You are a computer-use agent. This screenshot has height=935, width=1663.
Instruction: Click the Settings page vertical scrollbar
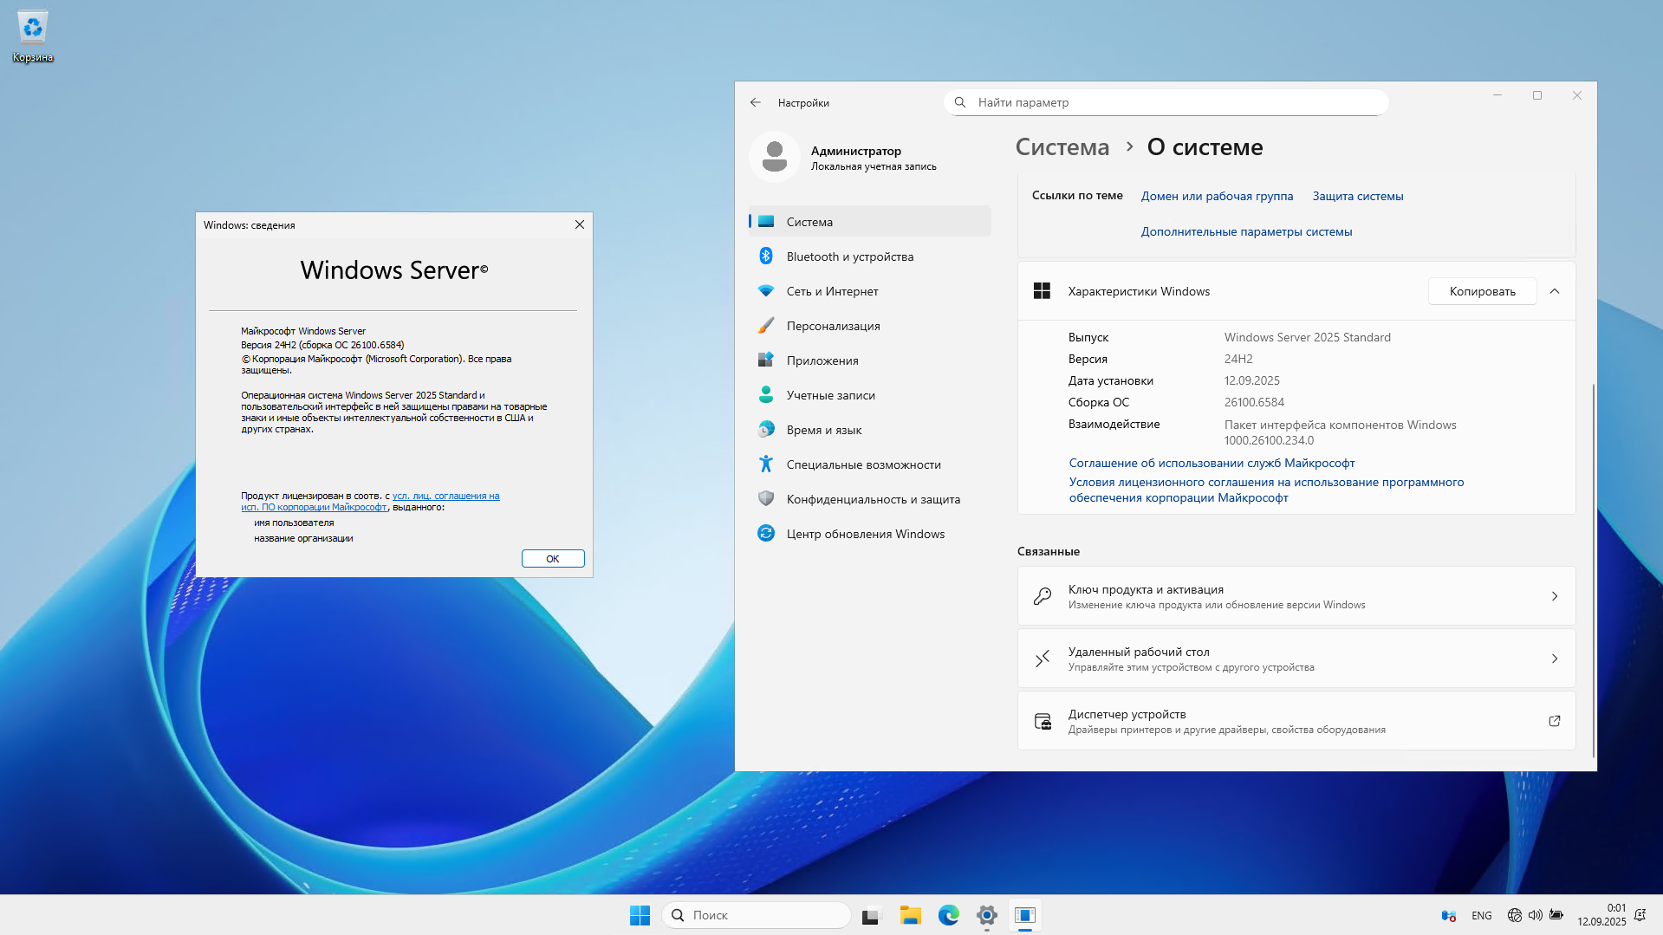(1593, 572)
